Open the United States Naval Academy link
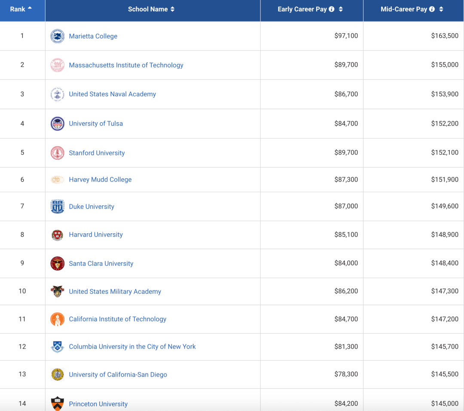464x411 pixels. 113,94
